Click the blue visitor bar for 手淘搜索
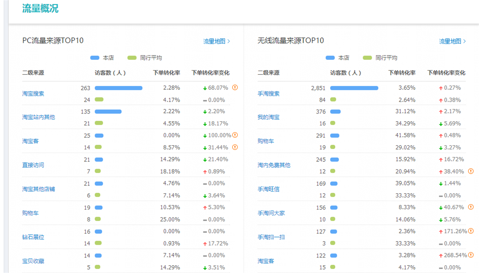The width and height of the screenshot is (479, 273). pyautogui.click(x=354, y=88)
